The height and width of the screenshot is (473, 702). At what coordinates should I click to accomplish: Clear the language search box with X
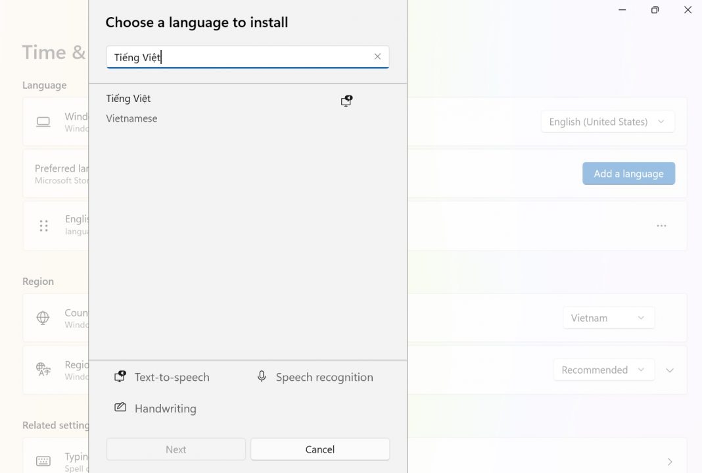(x=377, y=57)
